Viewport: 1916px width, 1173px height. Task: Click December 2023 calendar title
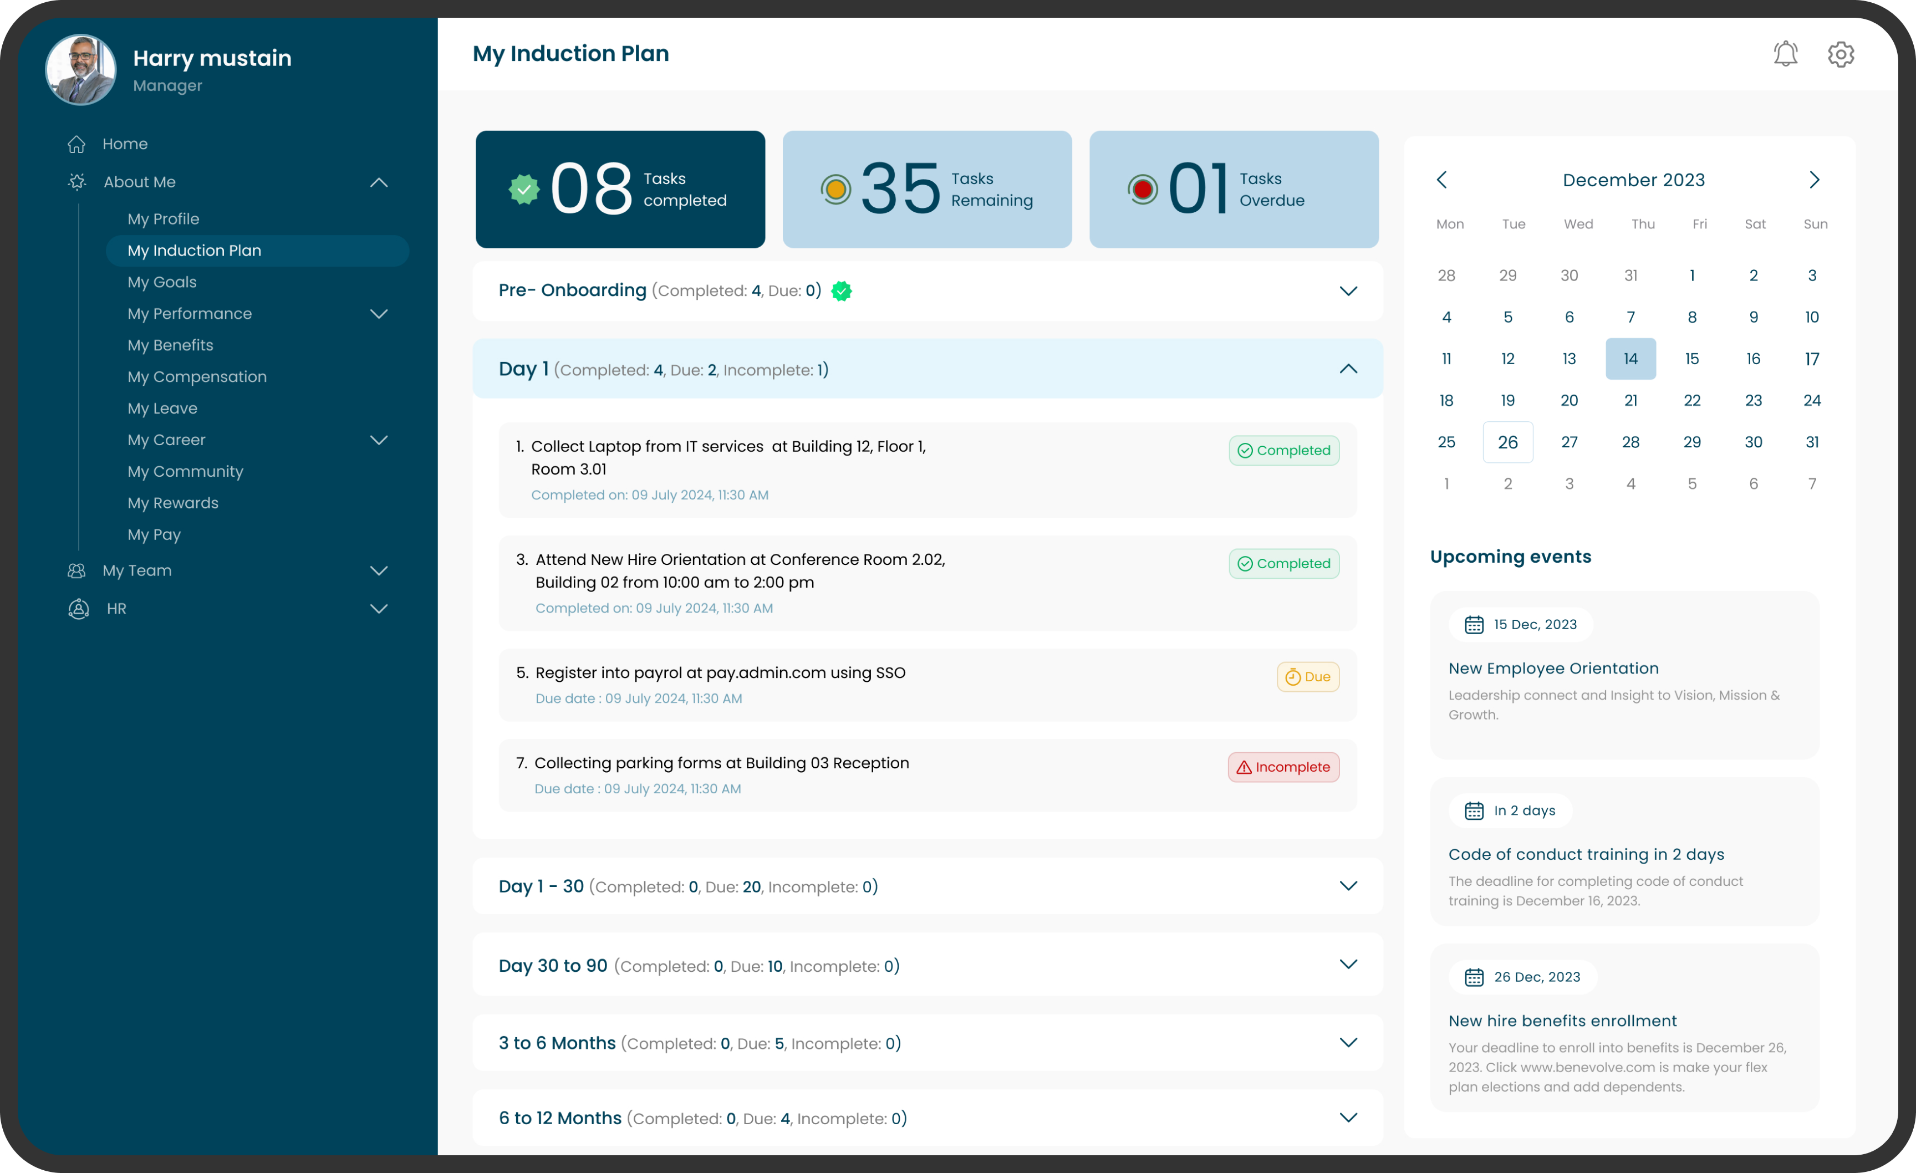pos(1634,180)
